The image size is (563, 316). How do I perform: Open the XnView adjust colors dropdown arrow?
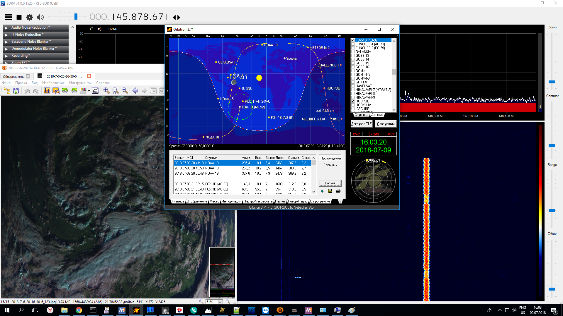pyautogui.click(x=89, y=91)
